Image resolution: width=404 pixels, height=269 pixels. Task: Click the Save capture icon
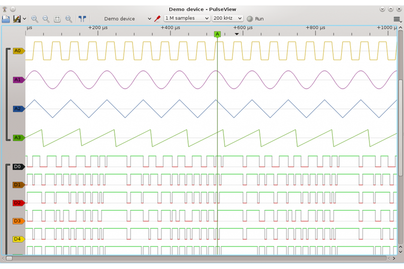(17, 19)
